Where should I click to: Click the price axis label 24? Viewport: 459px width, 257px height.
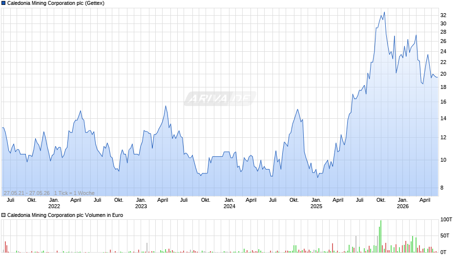pyautogui.click(x=443, y=52)
